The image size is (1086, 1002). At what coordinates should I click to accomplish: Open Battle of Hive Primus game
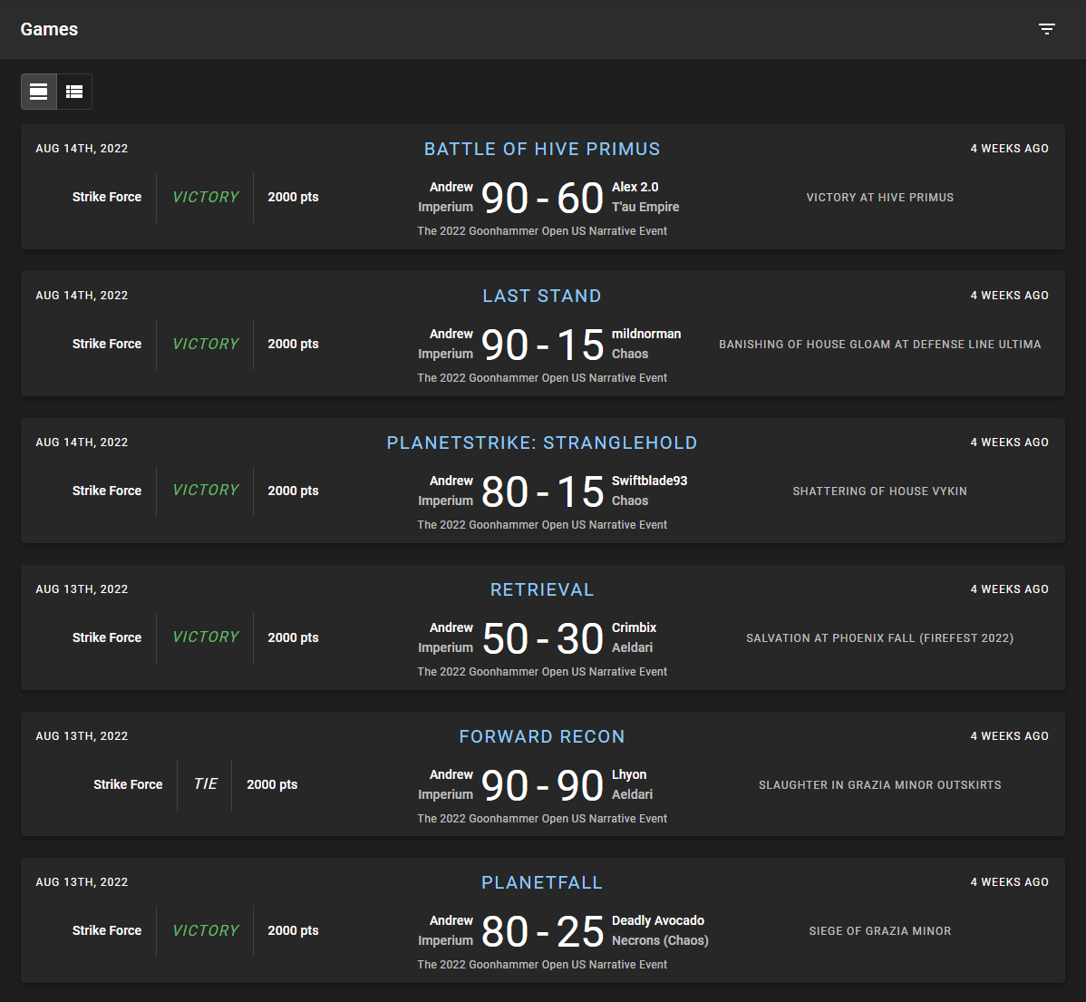542,150
